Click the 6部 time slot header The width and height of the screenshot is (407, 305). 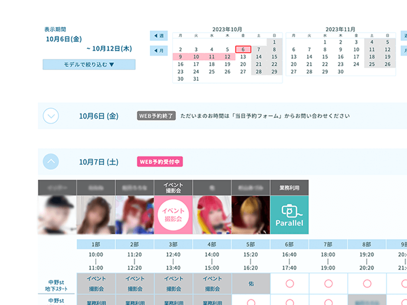pyautogui.click(x=289, y=244)
